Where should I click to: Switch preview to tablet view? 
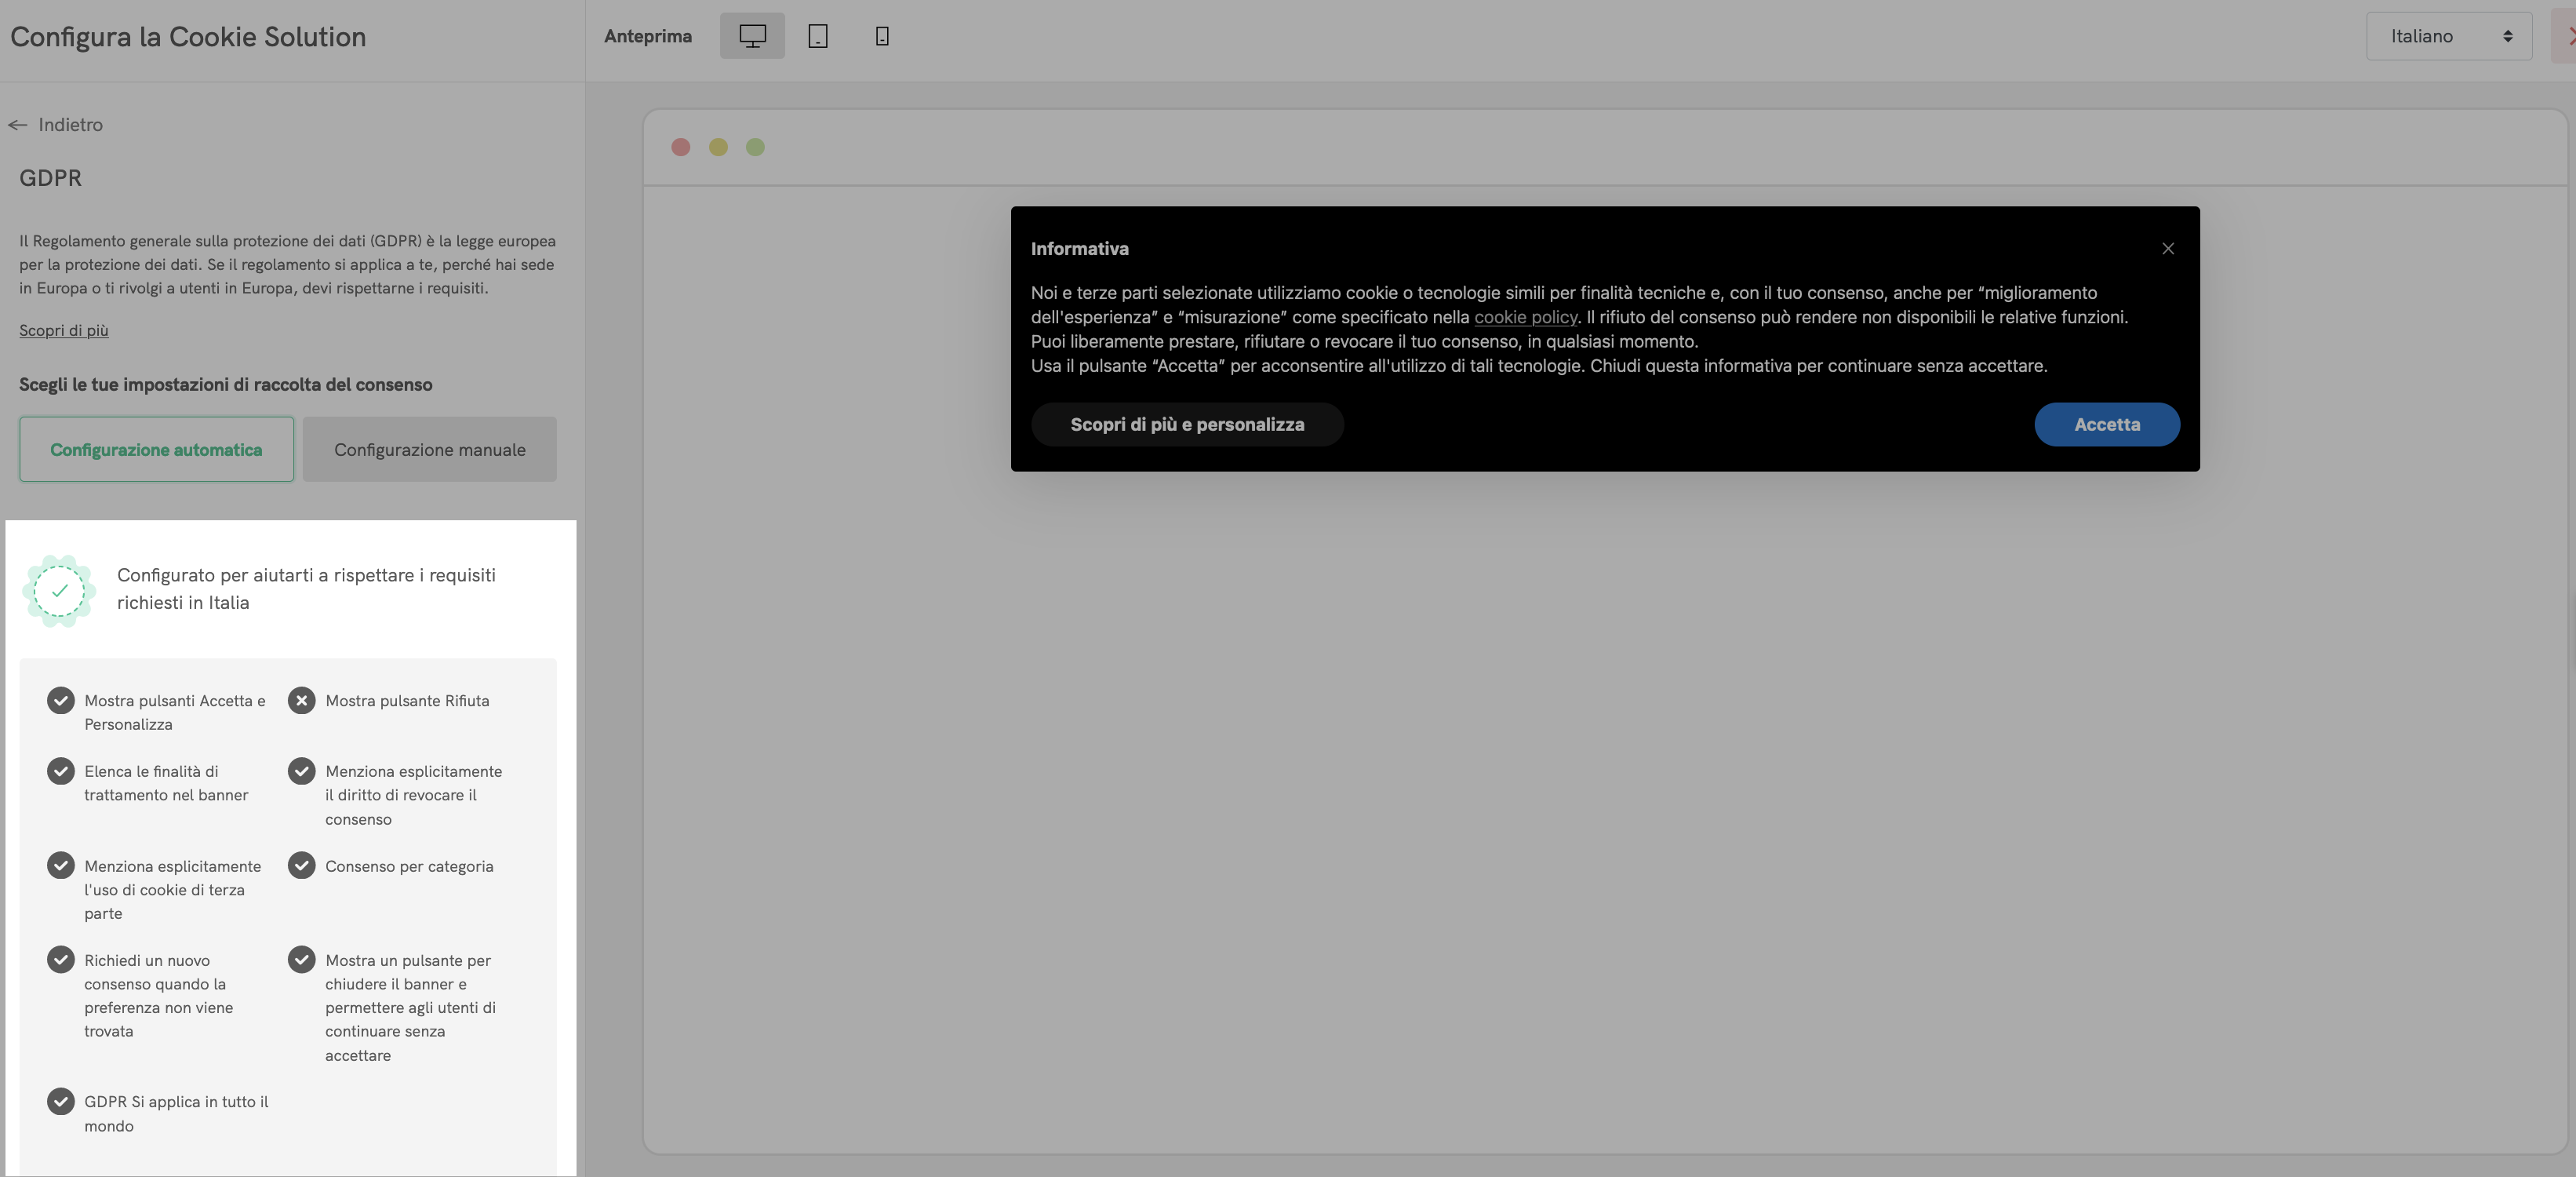(817, 36)
